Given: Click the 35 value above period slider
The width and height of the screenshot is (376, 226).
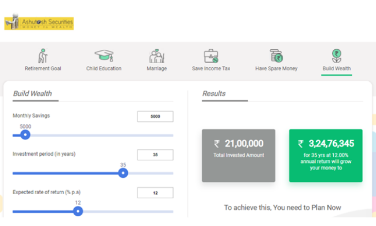Looking at the screenshot, I should pyautogui.click(x=123, y=165).
